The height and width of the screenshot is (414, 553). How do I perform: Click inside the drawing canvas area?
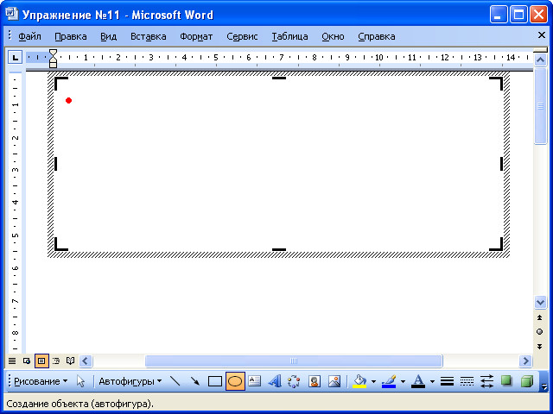point(278,164)
